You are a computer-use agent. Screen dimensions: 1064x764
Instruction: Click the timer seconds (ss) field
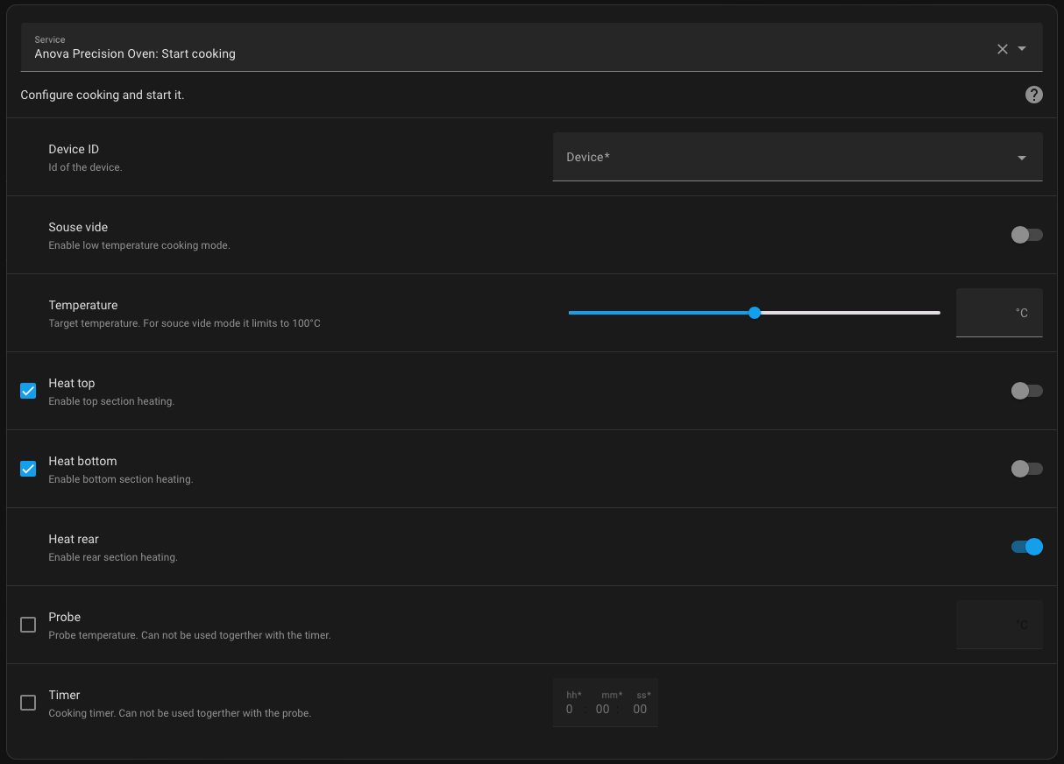(642, 709)
